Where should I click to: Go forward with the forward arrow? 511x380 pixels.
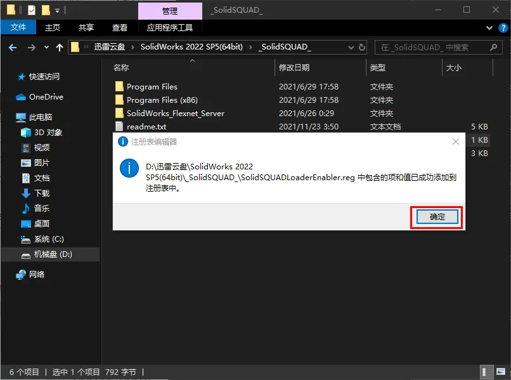(32, 48)
